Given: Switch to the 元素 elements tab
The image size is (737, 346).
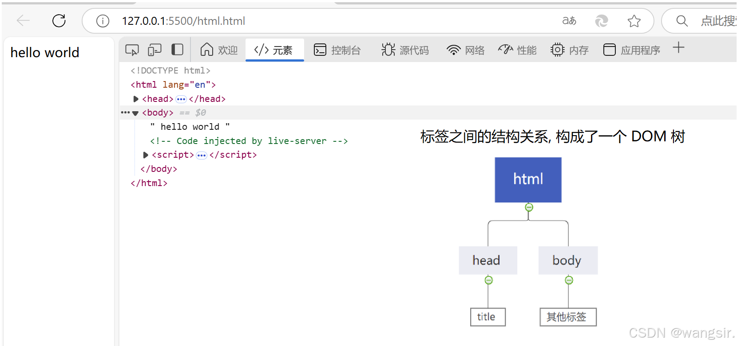Looking at the screenshot, I should pyautogui.click(x=274, y=50).
